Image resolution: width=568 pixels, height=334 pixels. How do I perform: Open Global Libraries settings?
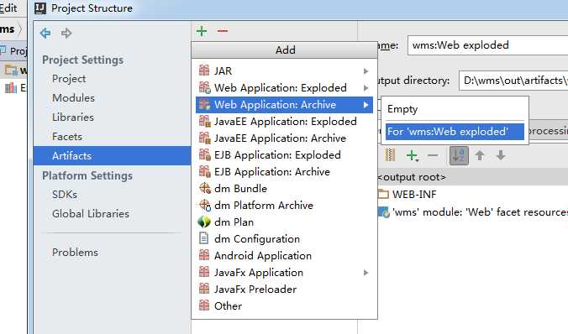(x=91, y=213)
